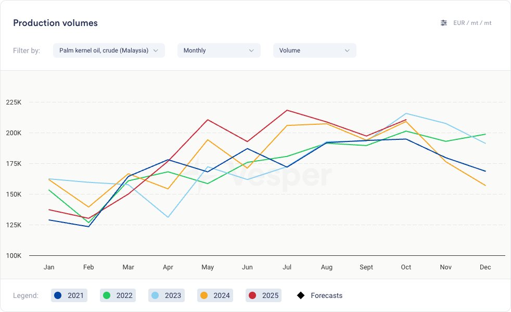The width and height of the screenshot is (511, 312).
Task: Toggle the Forecasts legend label
Action: point(326,295)
